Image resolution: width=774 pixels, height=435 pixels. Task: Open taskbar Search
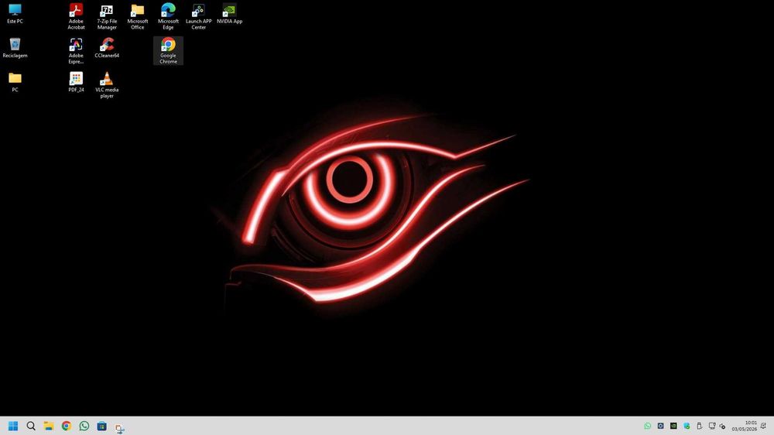coord(31,426)
